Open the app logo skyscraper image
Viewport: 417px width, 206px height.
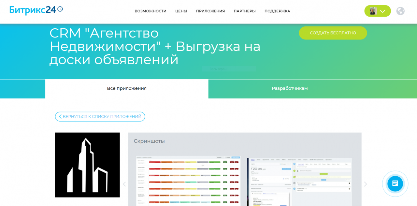click(x=87, y=165)
